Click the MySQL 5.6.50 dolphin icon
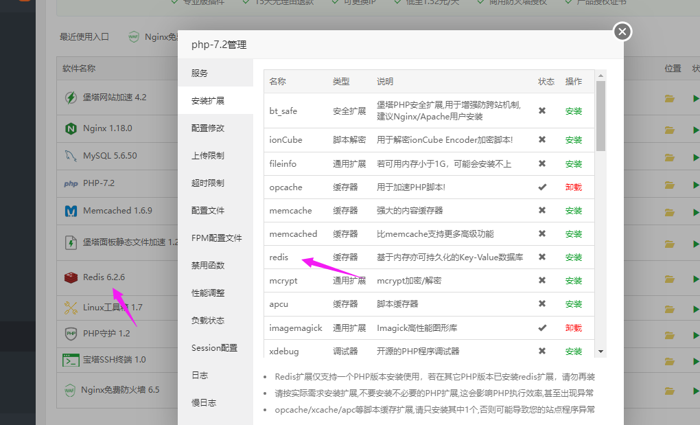This screenshot has width=700, height=425. (x=71, y=156)
